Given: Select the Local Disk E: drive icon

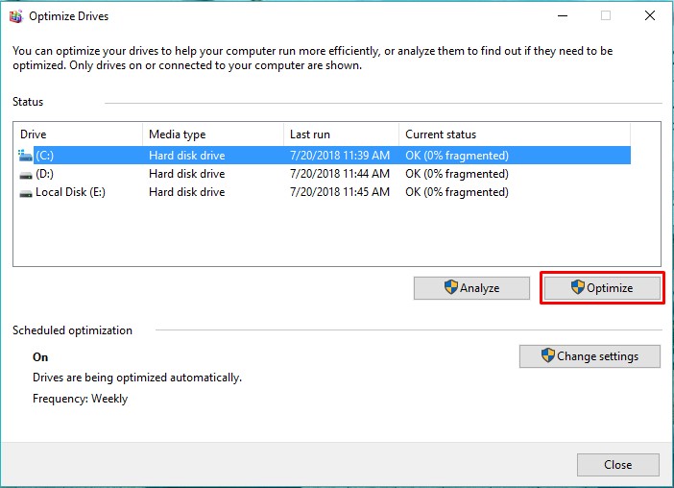Looking at the screenshot, I should [26, 193].
